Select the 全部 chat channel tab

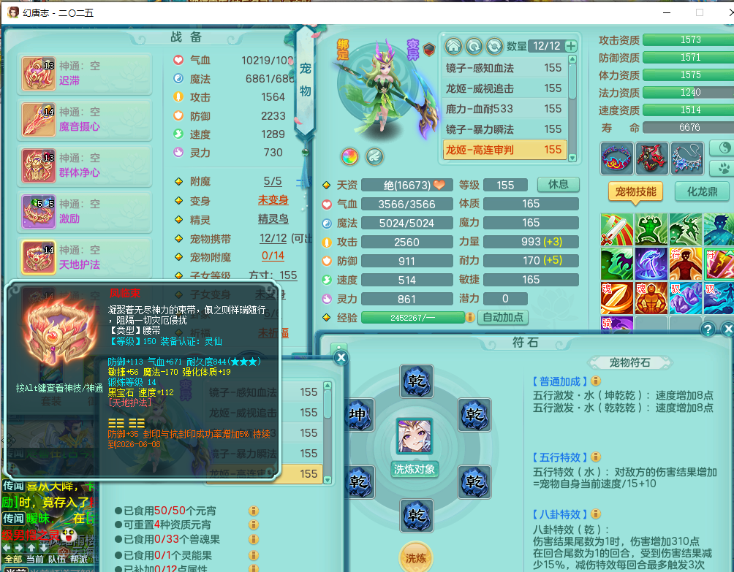(12, 560)
